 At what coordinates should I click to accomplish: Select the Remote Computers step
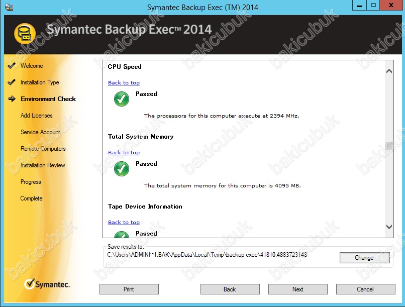point(43,149)
